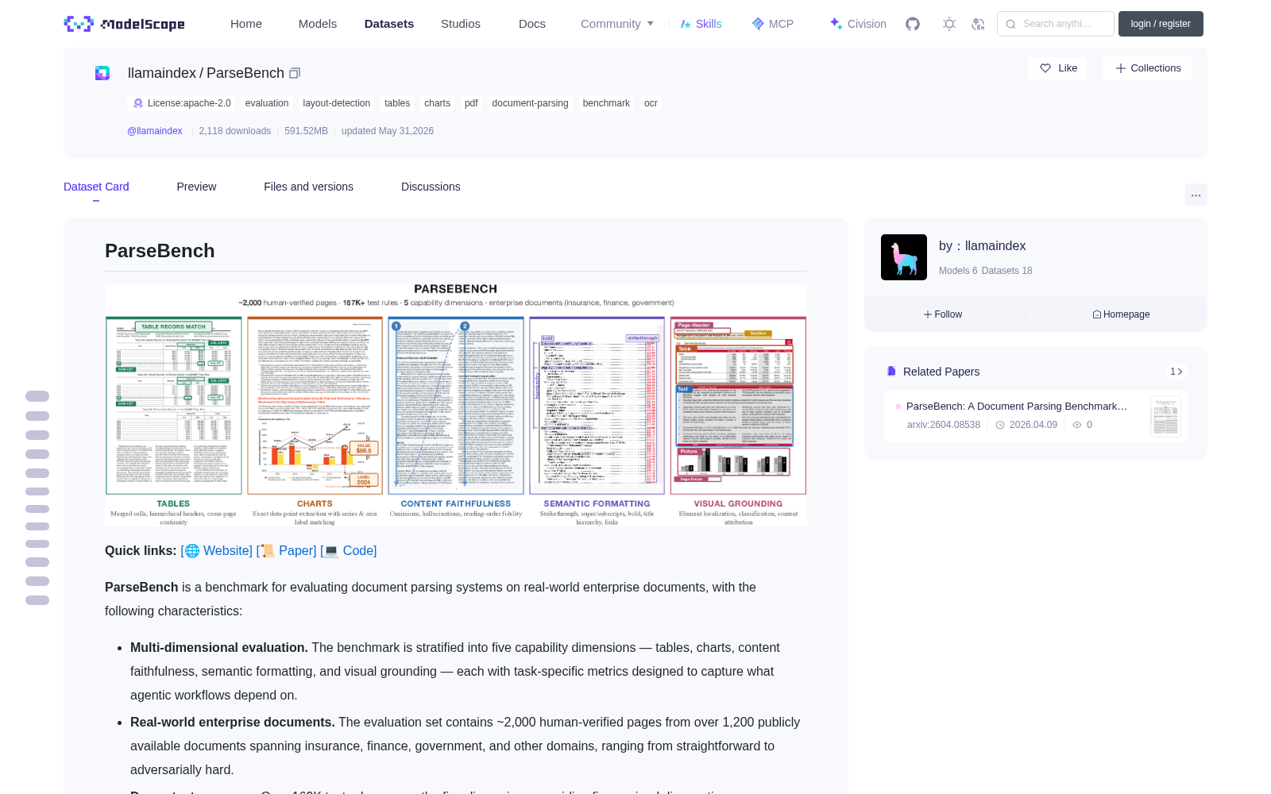This screenshot has width=1271, height=794.
Task: Open the three-dots more options button
Action: click(1196, 195)
